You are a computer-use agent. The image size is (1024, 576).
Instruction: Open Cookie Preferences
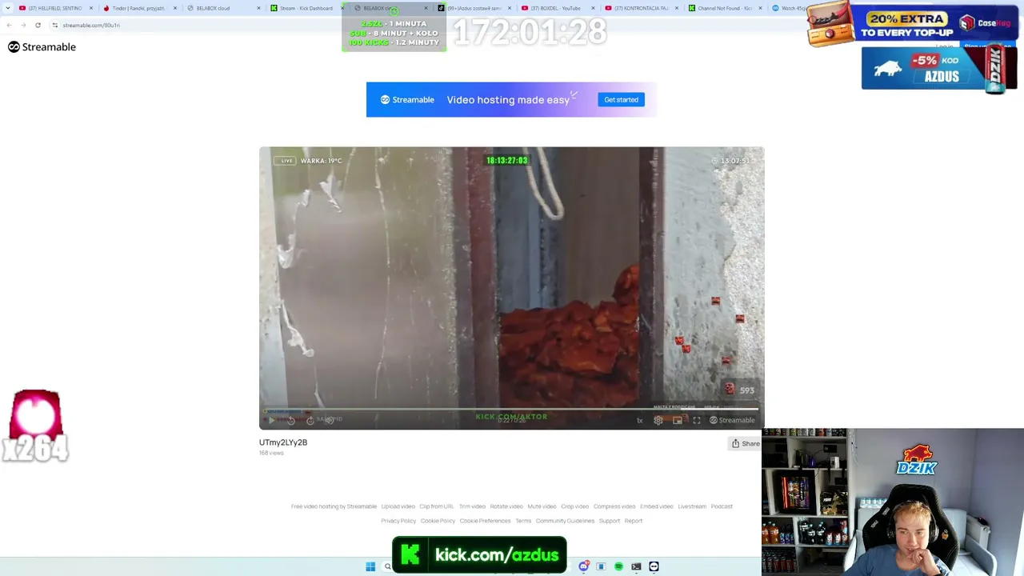pos(485,521)
